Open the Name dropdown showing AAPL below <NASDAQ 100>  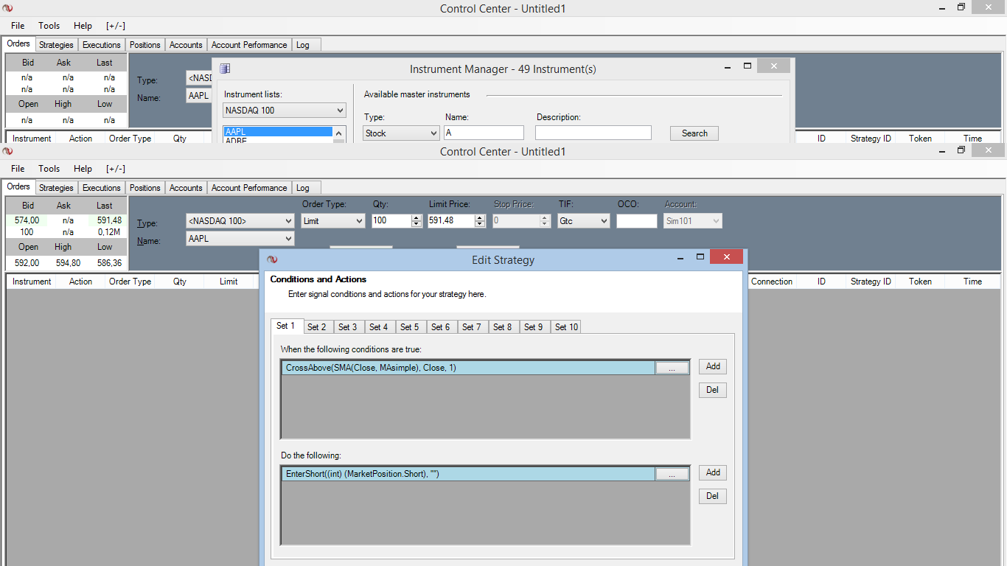tap(240, 240)
